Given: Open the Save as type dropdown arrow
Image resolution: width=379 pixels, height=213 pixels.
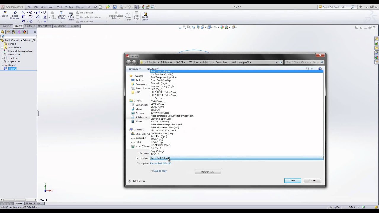Looking at the screenshot, I should (x=322, y=158).
